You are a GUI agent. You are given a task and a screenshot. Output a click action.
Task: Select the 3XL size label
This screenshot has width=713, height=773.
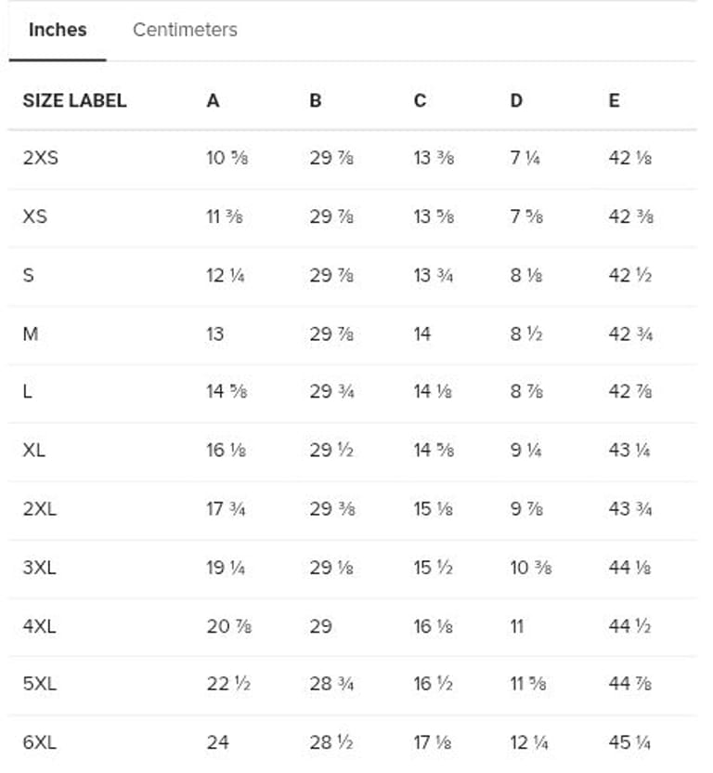pyautogui.click(x=39, y=567)
